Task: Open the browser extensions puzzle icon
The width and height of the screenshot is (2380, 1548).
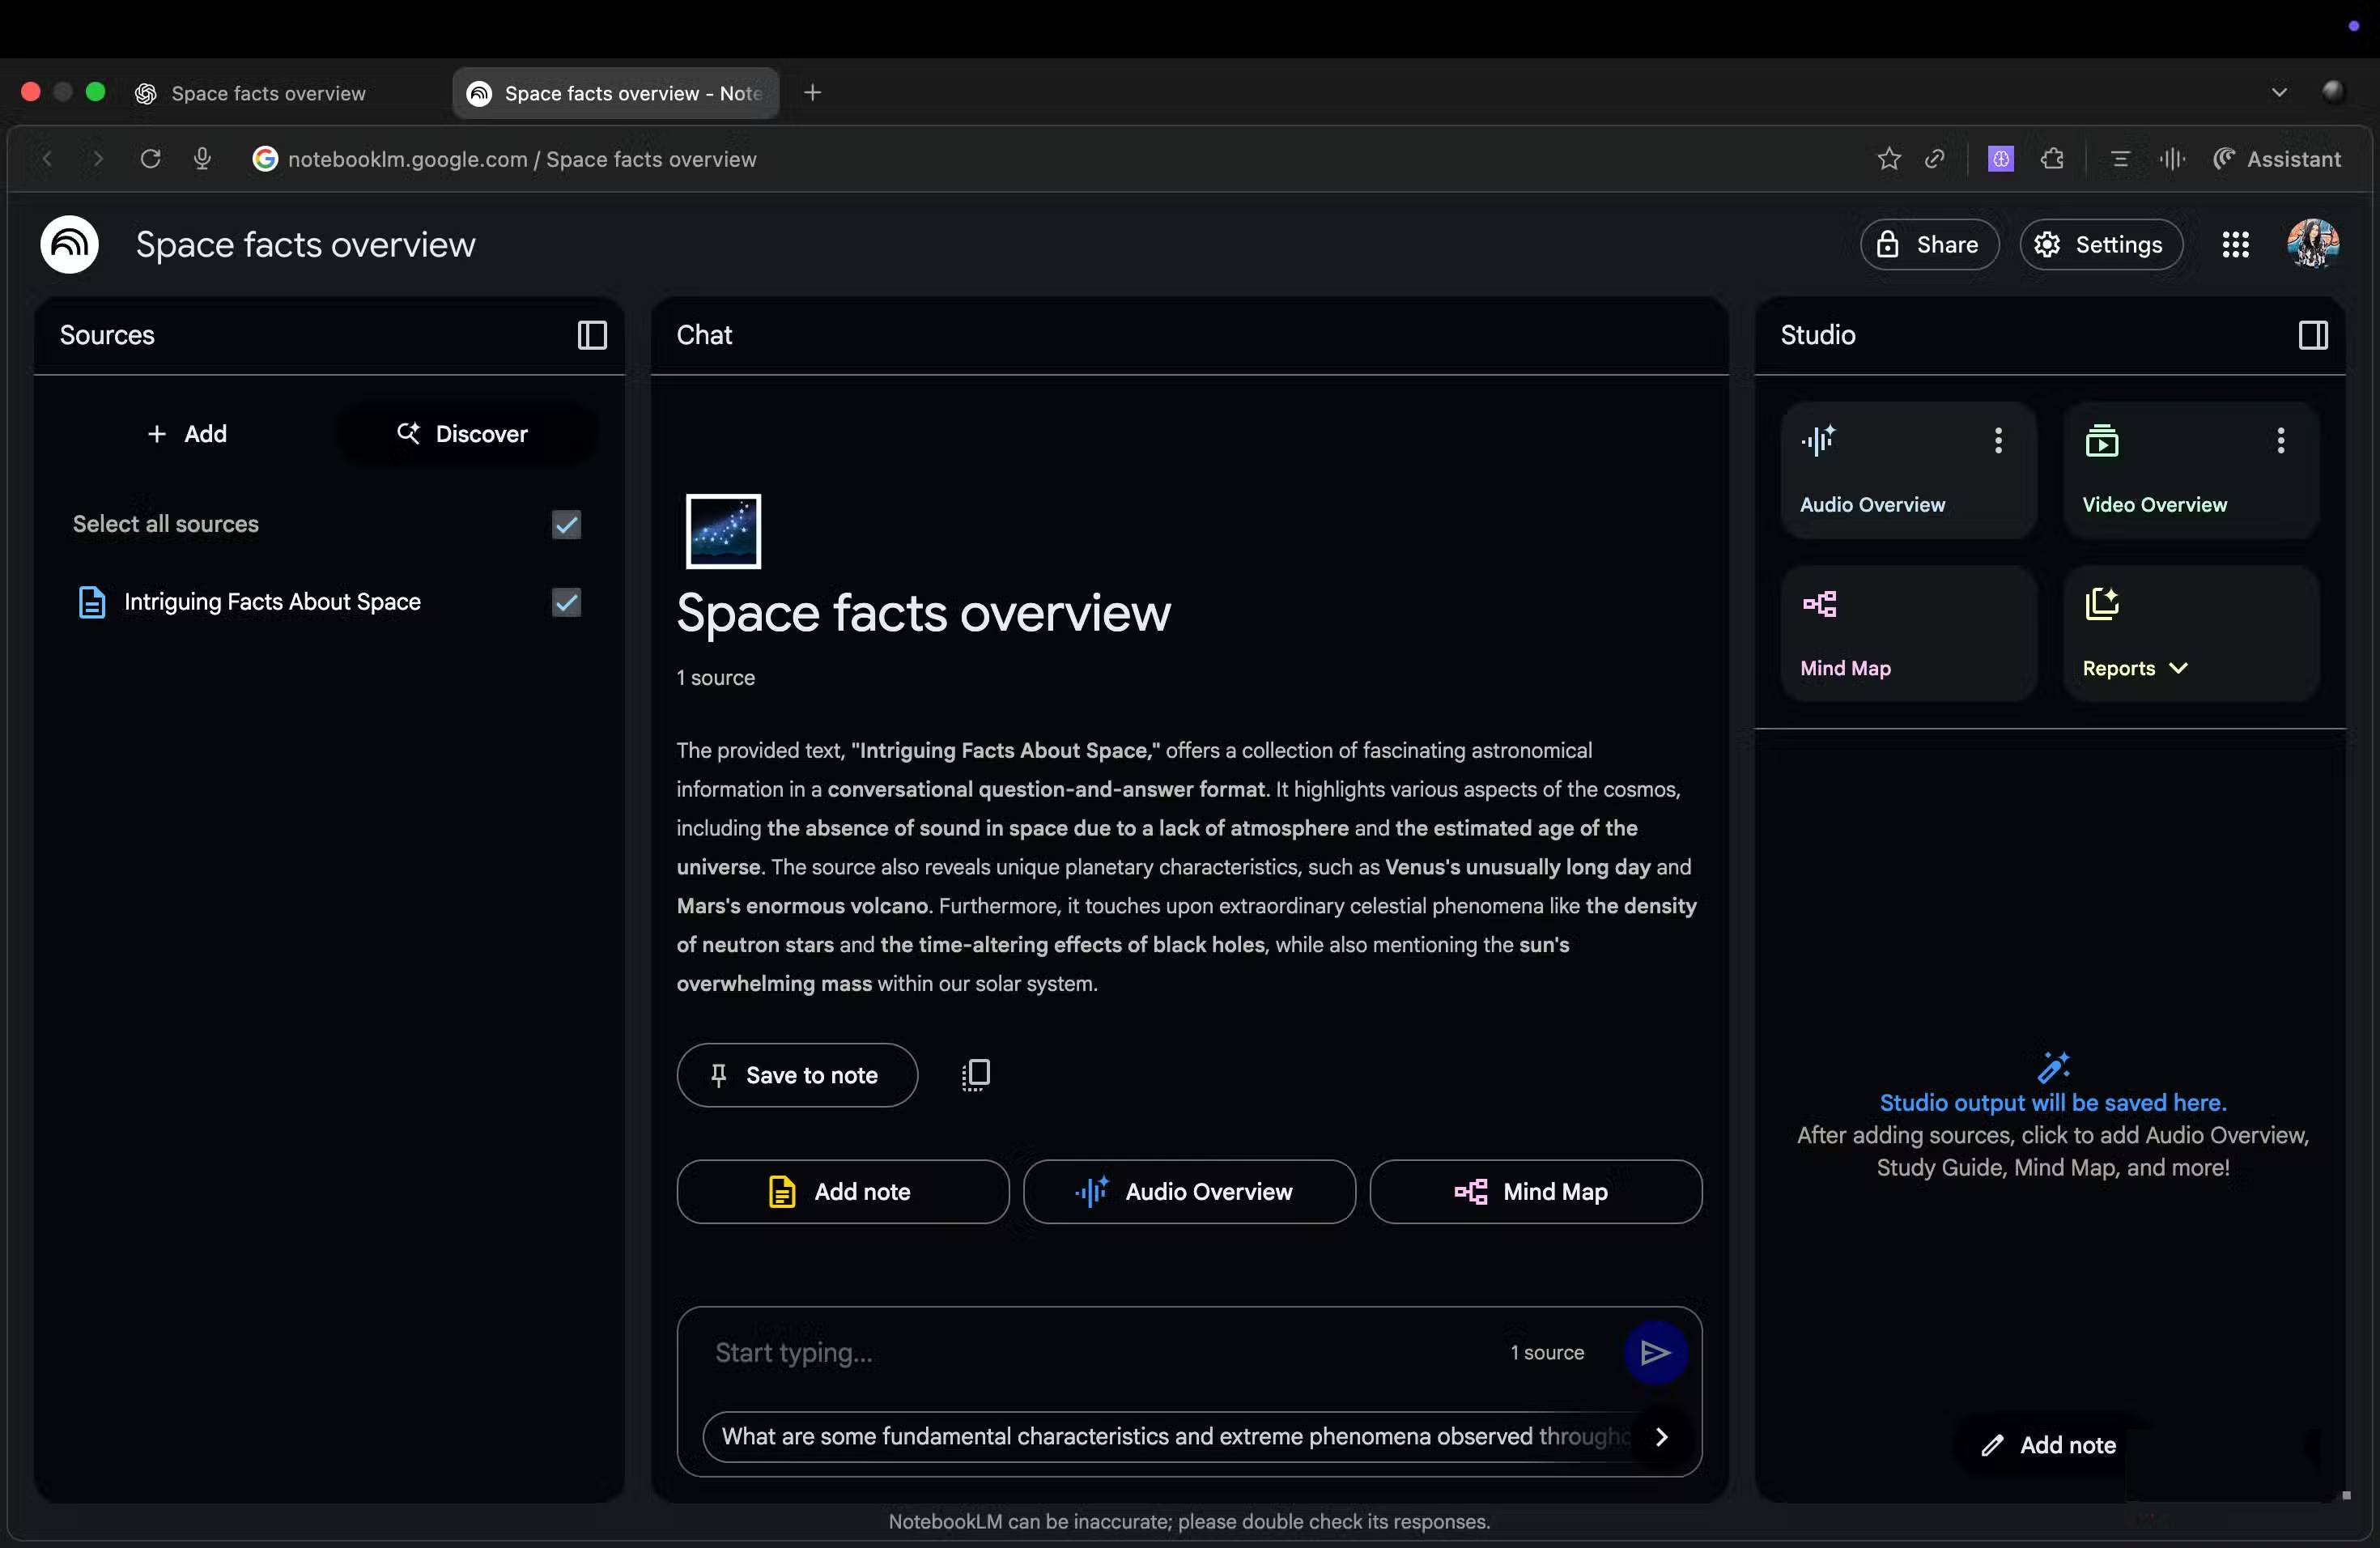Action: pos(2052,159)
